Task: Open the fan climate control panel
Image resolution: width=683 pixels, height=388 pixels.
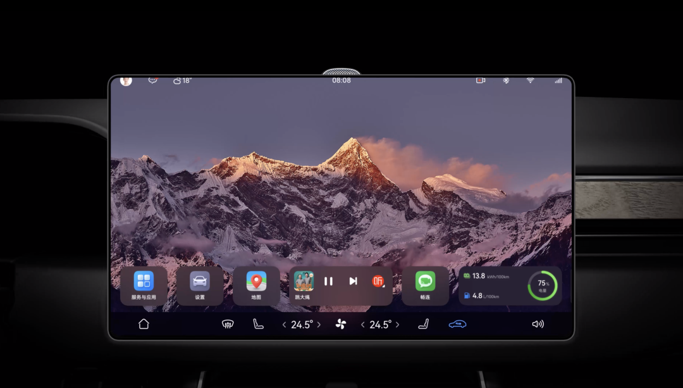Action: (x=341, y=325)
